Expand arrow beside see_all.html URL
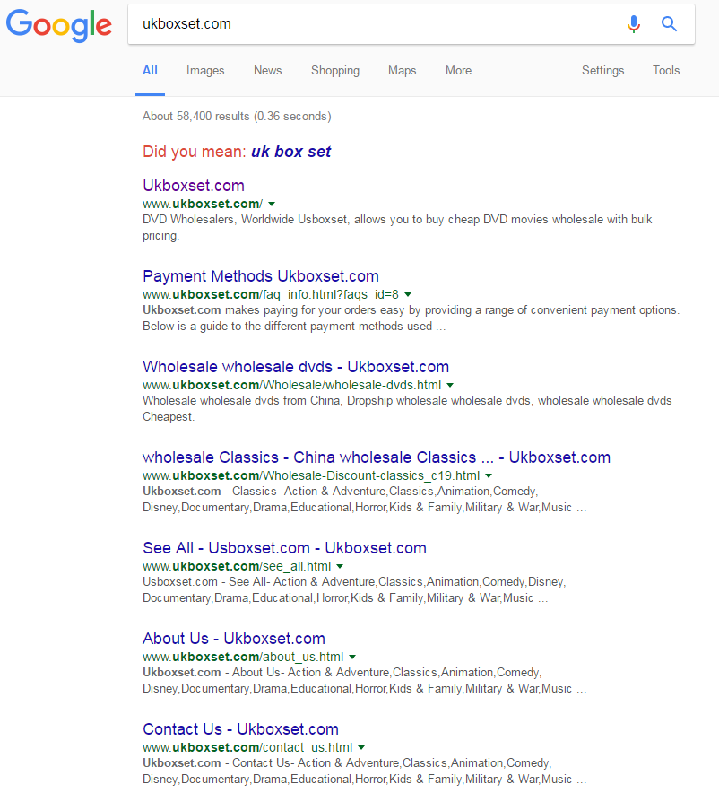Image resolution: width=719 pixels, height=793 pixels. coord(340,566)
